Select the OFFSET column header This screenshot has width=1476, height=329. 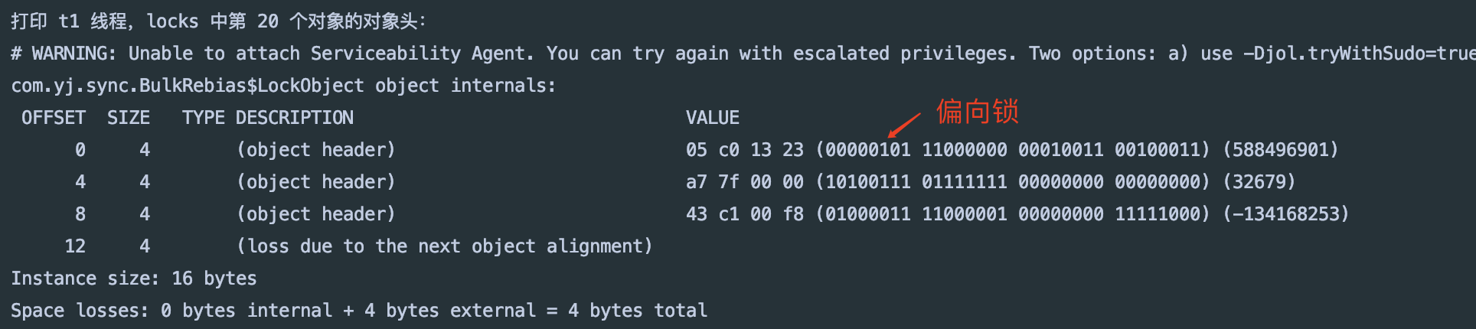pyautogui.click(x=54, y=118)
